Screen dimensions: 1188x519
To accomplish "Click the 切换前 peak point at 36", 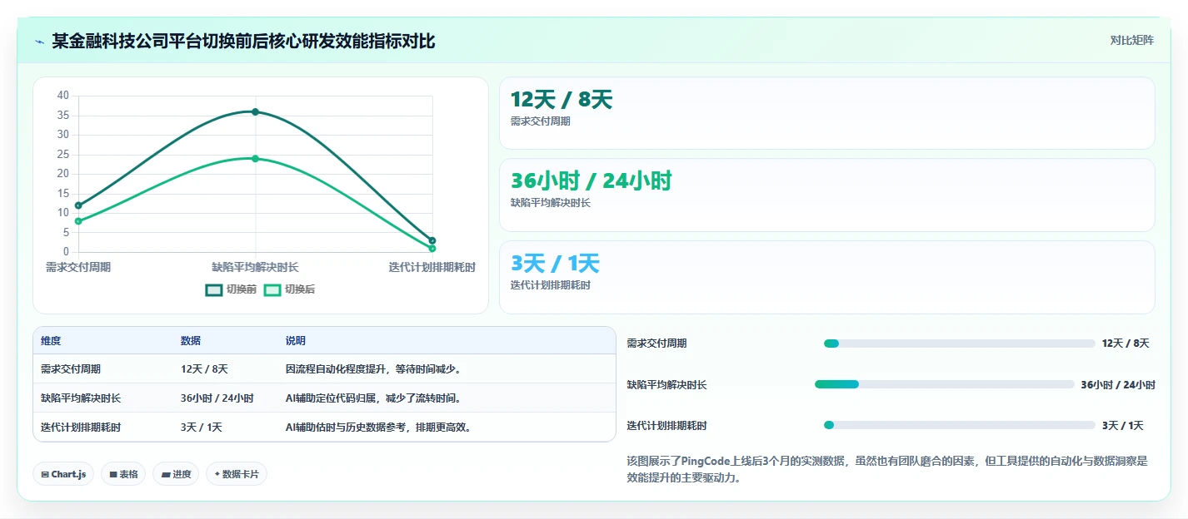I will [256, 111].
